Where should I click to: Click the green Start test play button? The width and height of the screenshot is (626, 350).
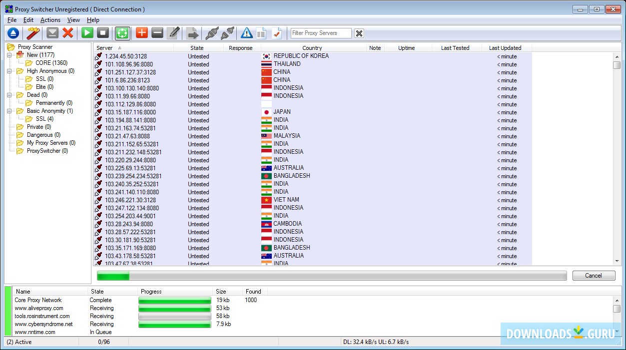[87, 33]
